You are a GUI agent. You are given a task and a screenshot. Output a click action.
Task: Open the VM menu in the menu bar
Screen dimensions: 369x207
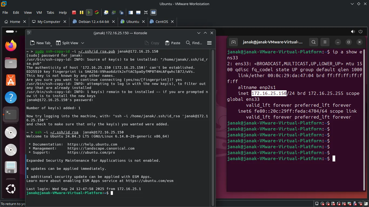pyautogui.click(x=39, y=12)
